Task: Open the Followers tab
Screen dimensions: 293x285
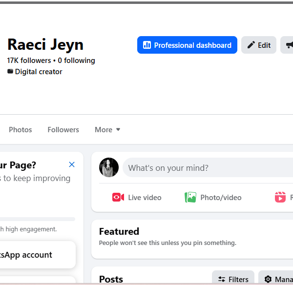Action: click(63, 130)
